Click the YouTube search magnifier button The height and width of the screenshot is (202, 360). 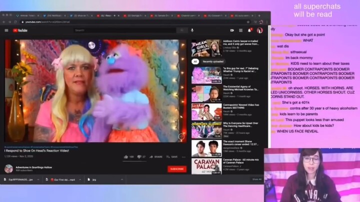[182, 30]
